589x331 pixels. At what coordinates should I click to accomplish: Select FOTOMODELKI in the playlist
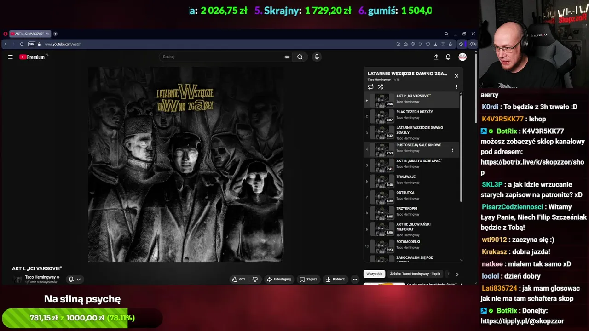click(411, 246)
